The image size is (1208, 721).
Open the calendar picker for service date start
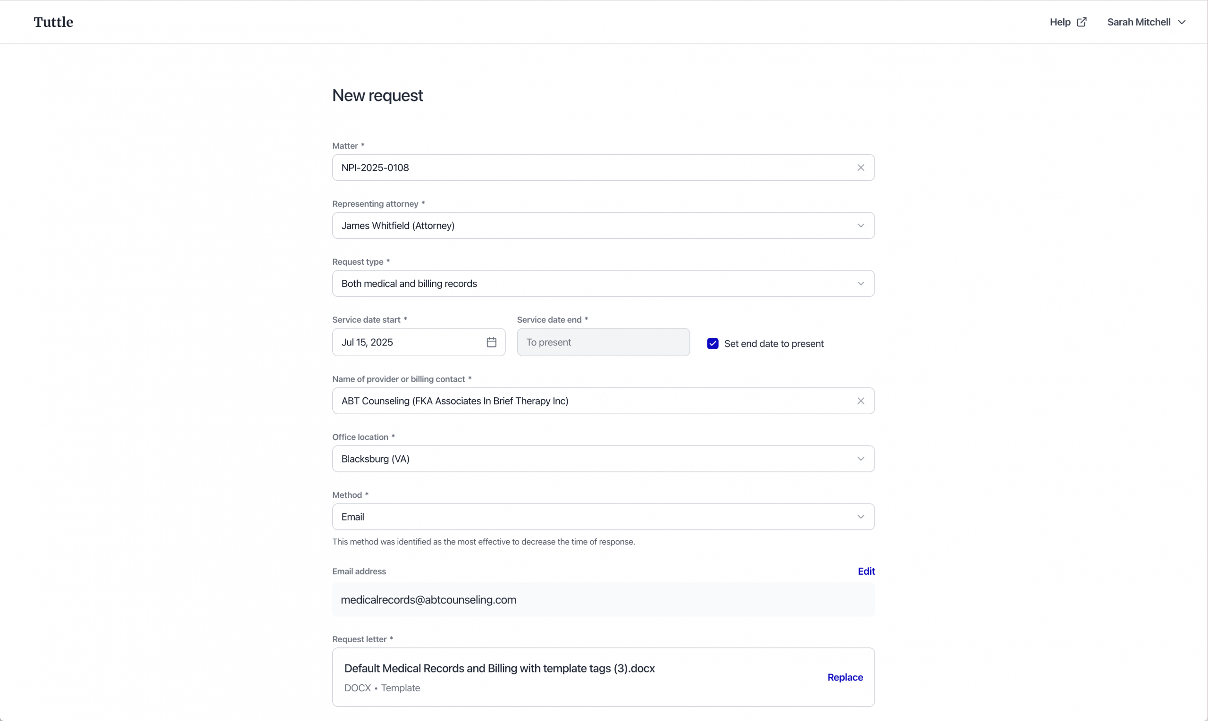[x=491, y=342]
